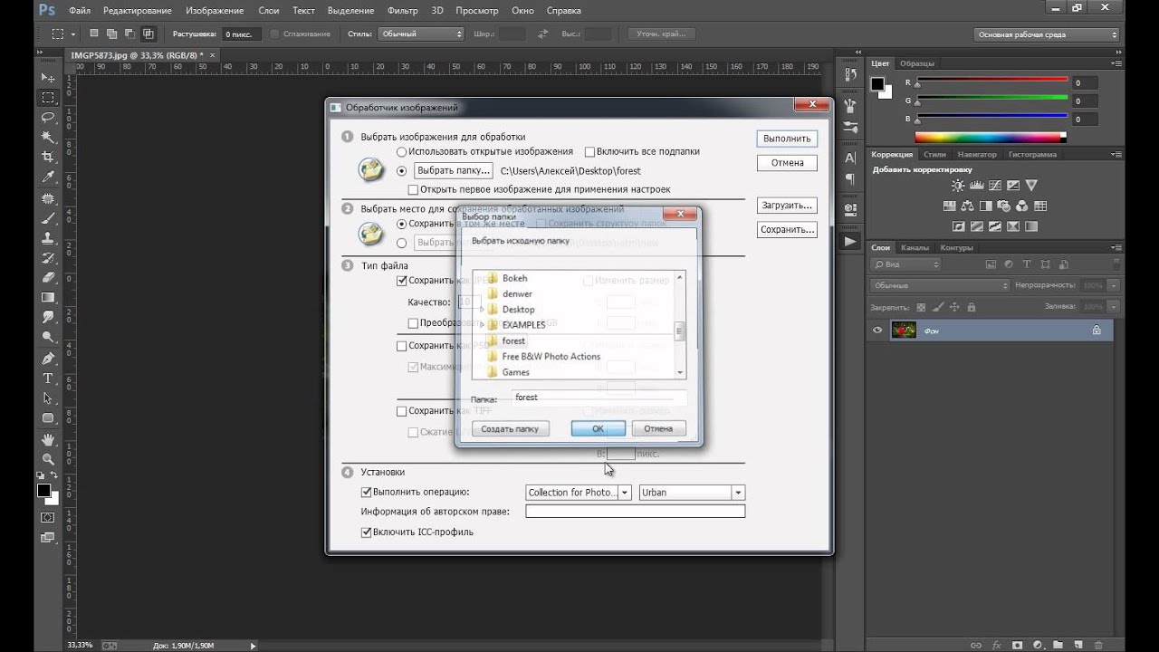Viewport: 1159px width, 652px height.
Task: Create a new layer group
Action: 1059,646
